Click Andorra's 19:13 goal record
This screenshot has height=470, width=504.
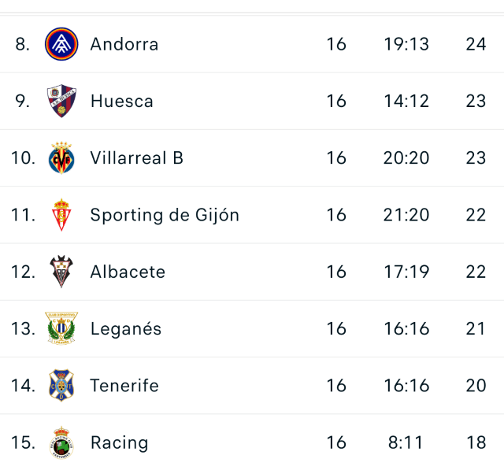tap(406, 44)
